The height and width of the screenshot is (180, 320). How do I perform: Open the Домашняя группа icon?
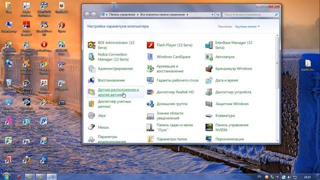pos(150,104)
